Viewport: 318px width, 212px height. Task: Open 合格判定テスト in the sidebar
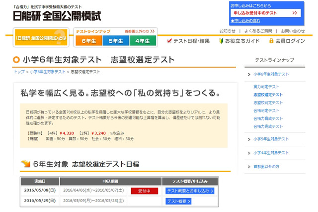(266, 110)
